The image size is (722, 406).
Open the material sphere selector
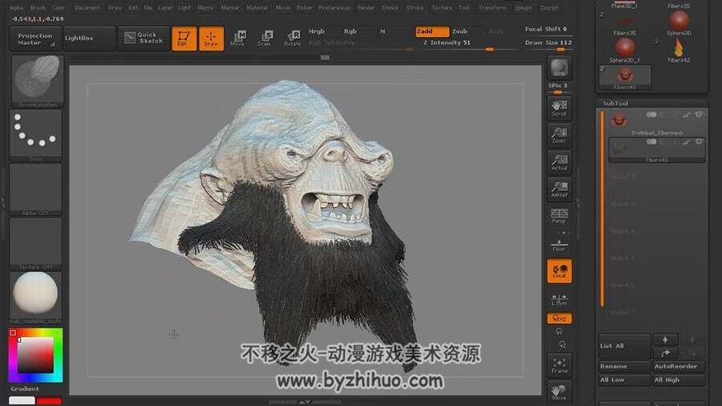pyautogui.click(x=35, y=296)
